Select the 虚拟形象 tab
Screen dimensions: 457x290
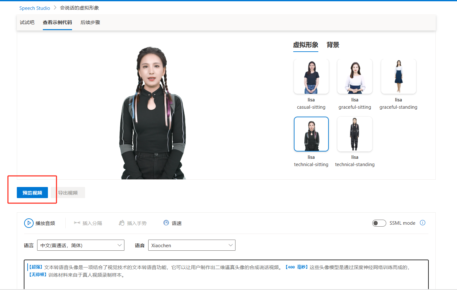click(x=306, y=45)
